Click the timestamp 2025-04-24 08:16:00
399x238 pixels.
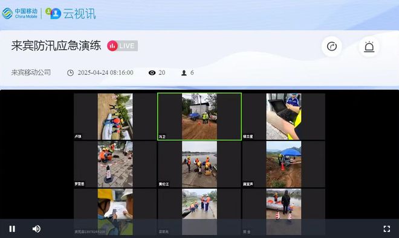[x=105, y=73]
